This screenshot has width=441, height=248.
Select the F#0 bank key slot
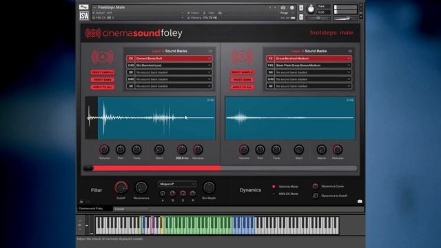tap(270, 65)
